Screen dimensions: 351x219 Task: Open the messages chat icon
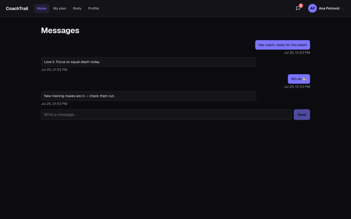298,8
